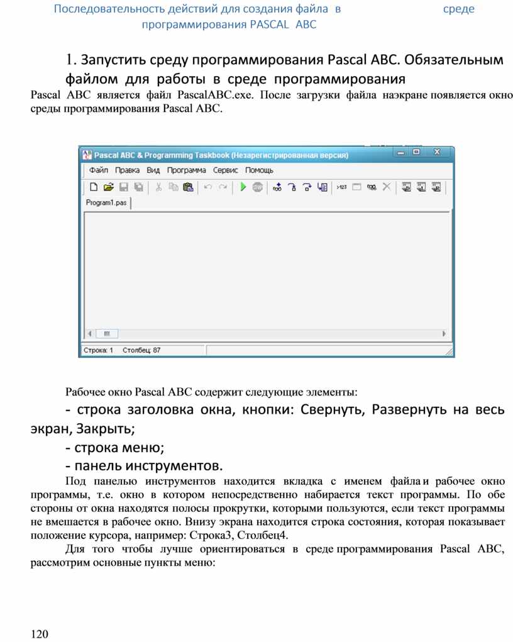Image resolution: width=513 pixels, height=642 pixels.
Task: Select the Program1.pas tab
Action: pyautogui.click(x=106, y=203)
